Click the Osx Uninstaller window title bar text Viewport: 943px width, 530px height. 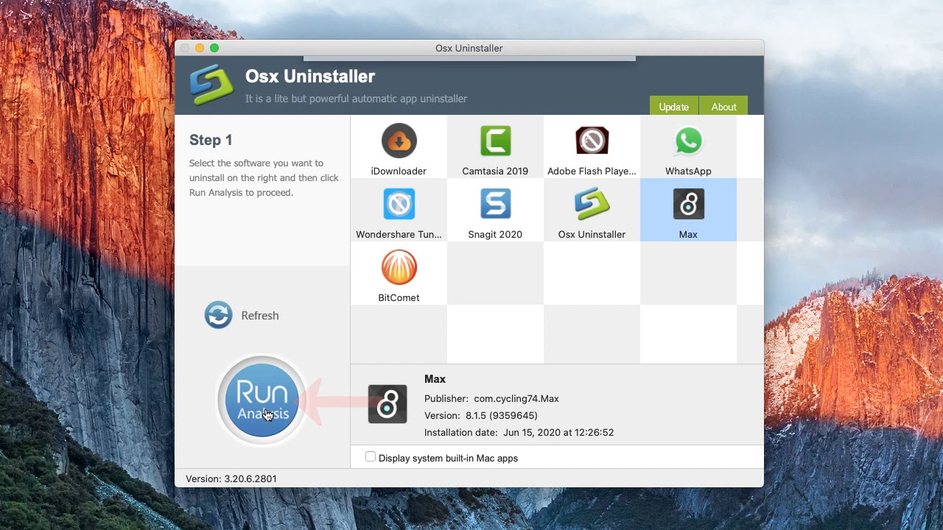click(x=469, y=48)
